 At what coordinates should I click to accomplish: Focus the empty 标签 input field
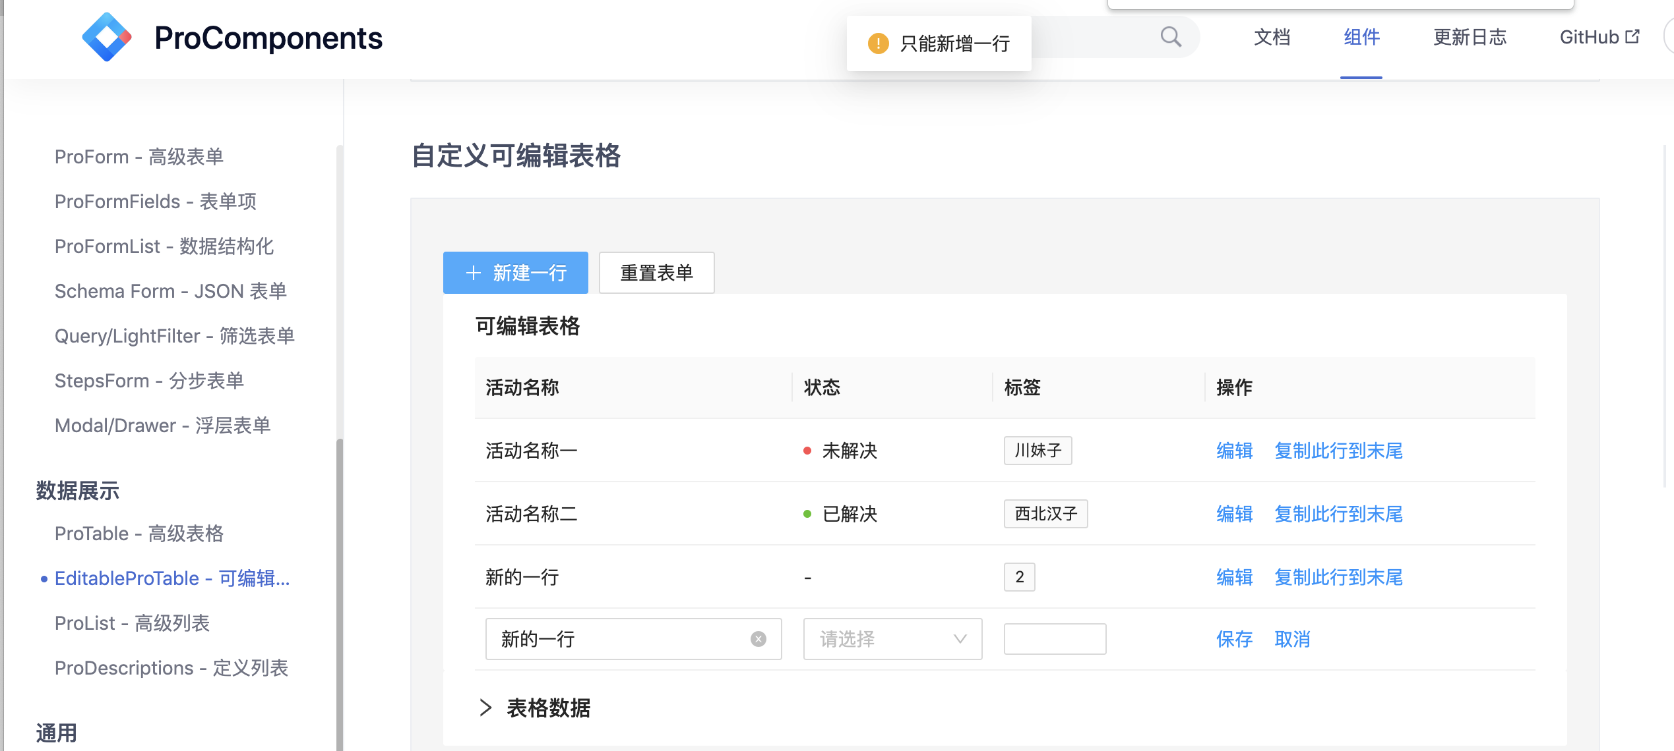pyautogui.click(x=1055, y=639)
